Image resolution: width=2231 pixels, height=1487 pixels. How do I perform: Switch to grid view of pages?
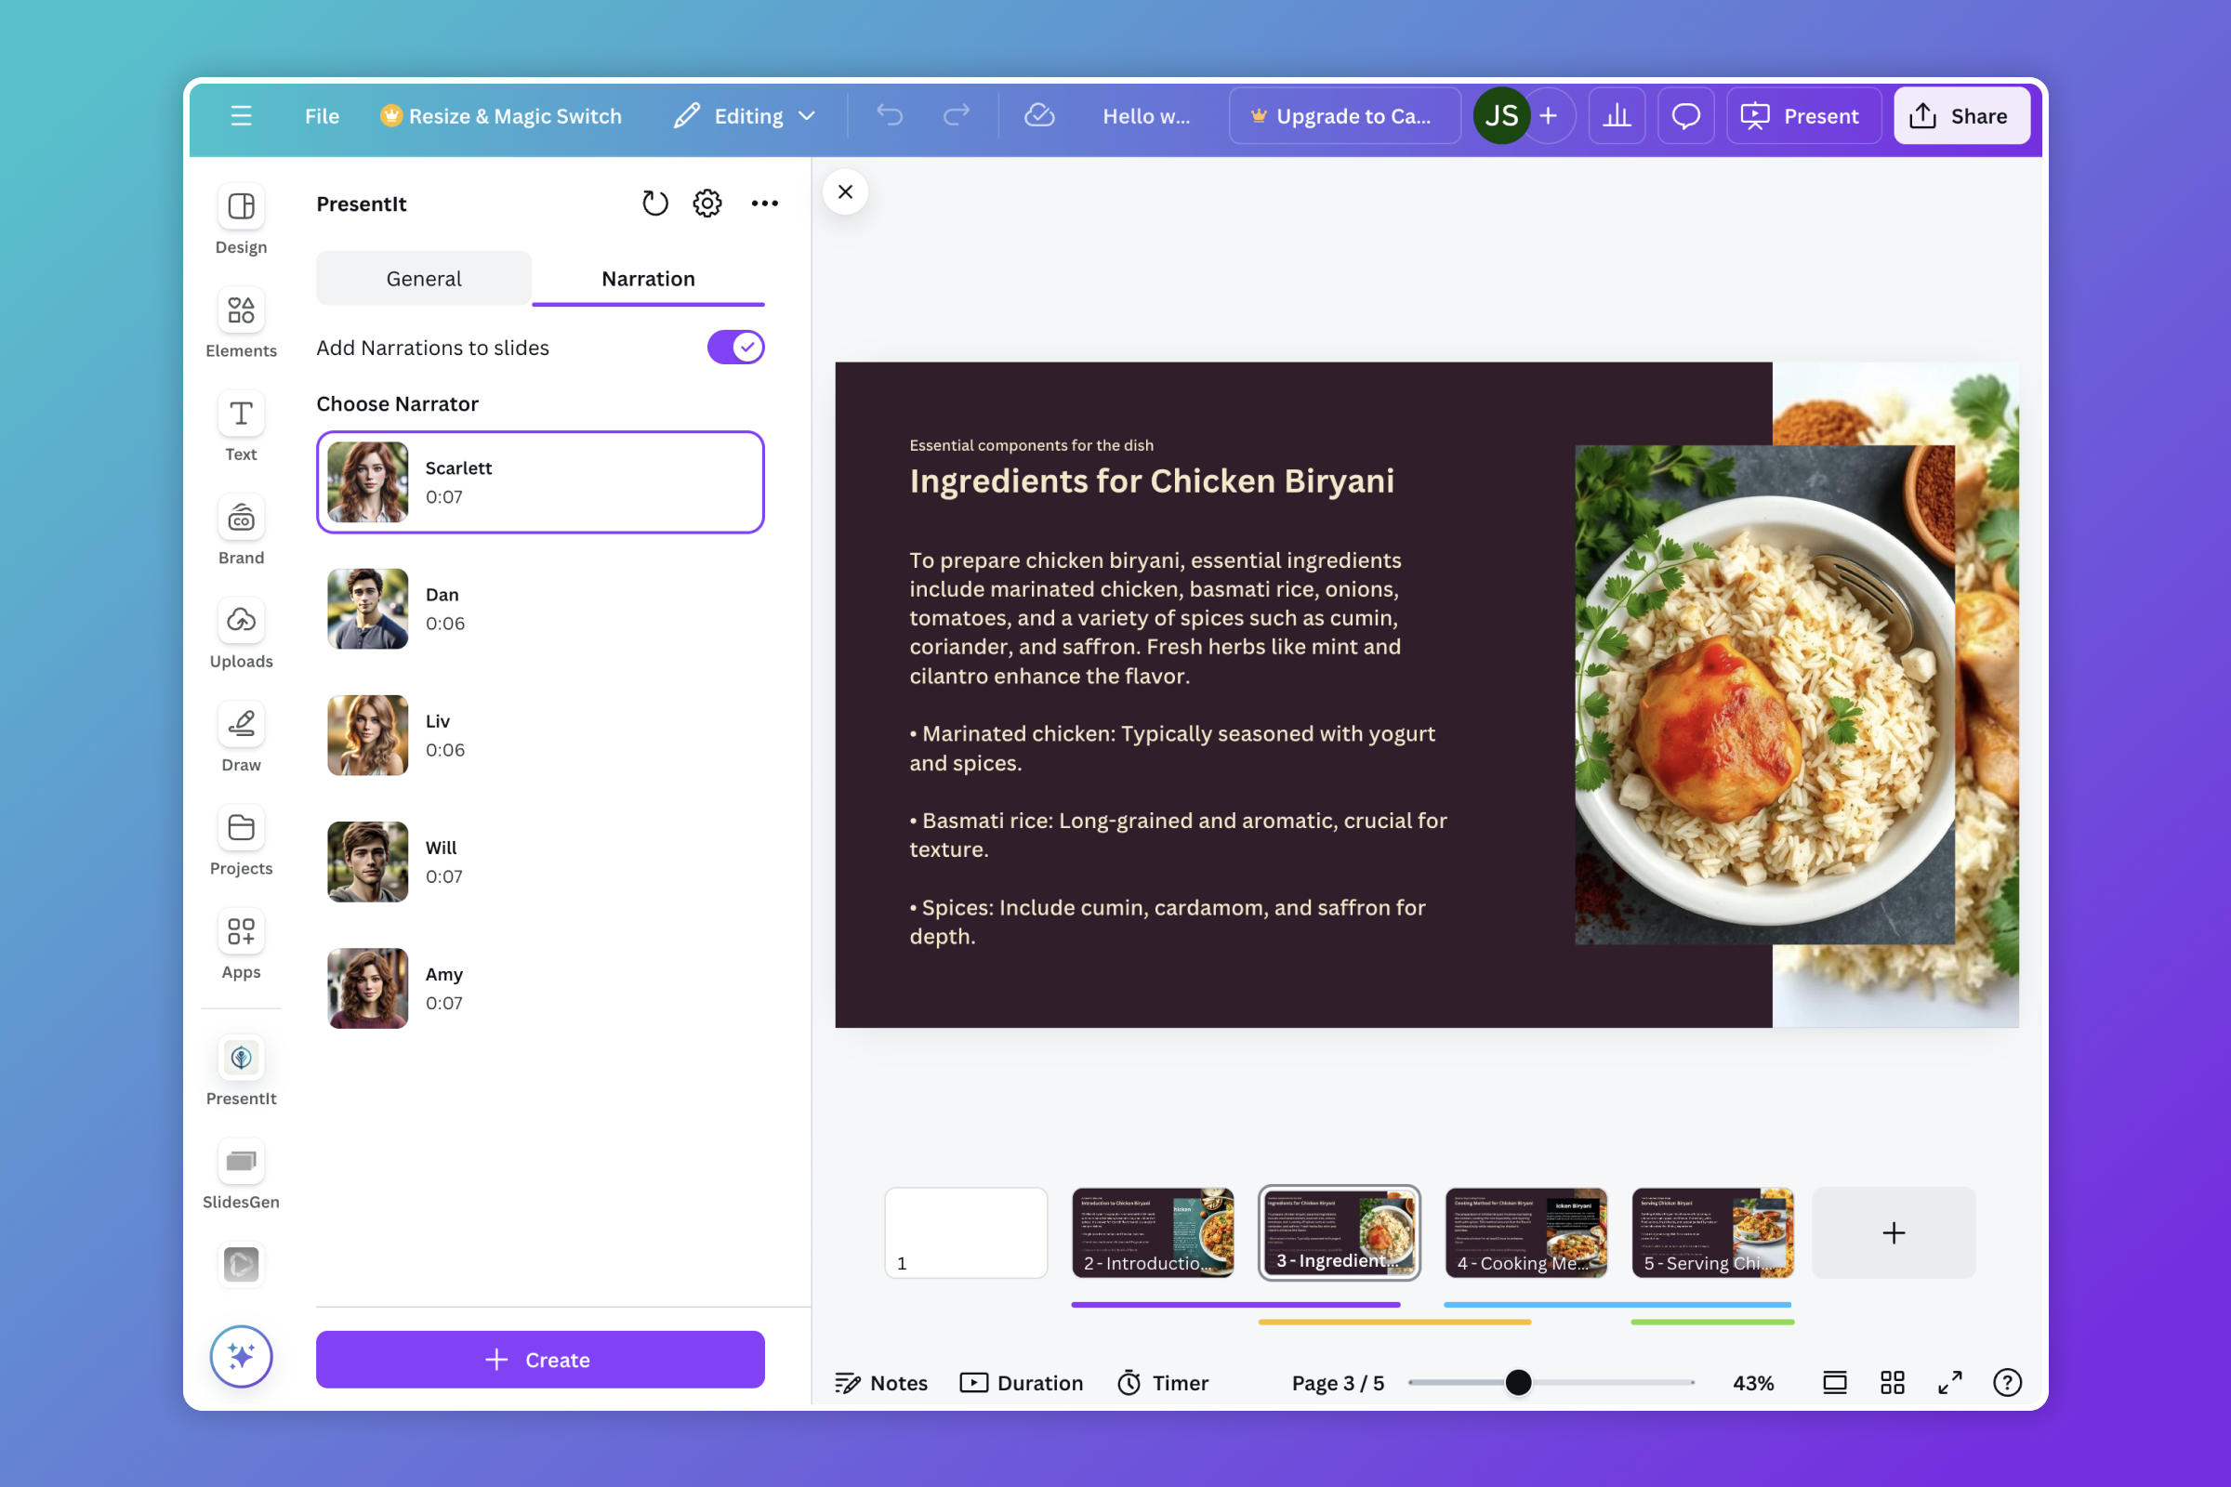pos(1892,1382)
